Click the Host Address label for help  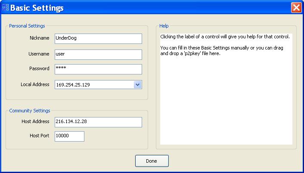[x=35, y=121]
